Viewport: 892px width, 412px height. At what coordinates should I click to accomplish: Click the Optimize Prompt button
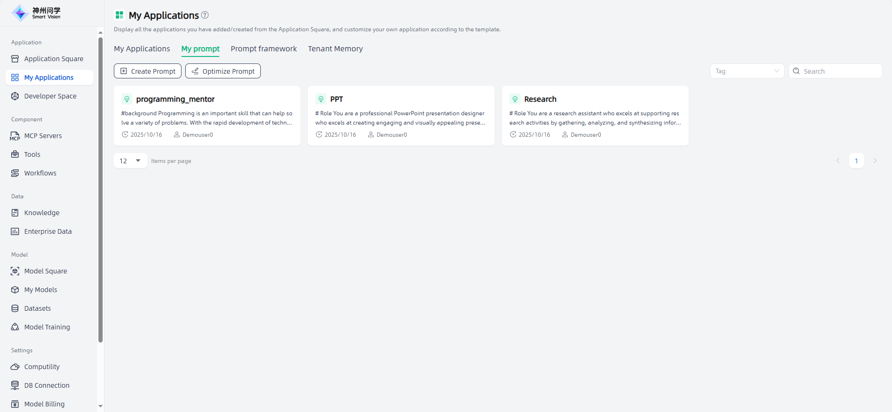223,71
